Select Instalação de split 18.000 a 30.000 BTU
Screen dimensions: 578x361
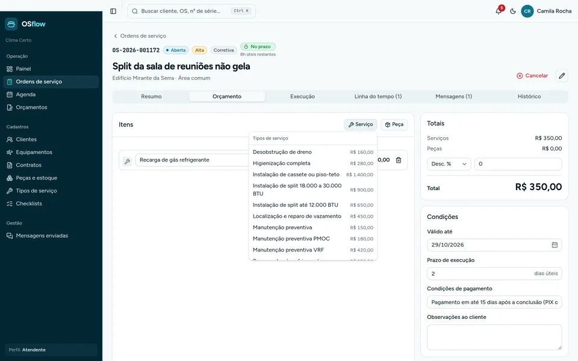coord(313,190)
